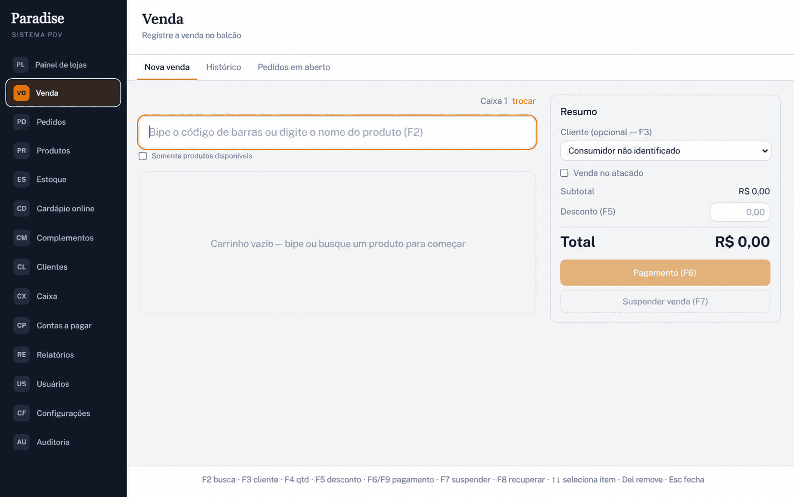Navigate to Configurações in the sidebar
This screenshot has width=794, height=497.
click(63, 413)
